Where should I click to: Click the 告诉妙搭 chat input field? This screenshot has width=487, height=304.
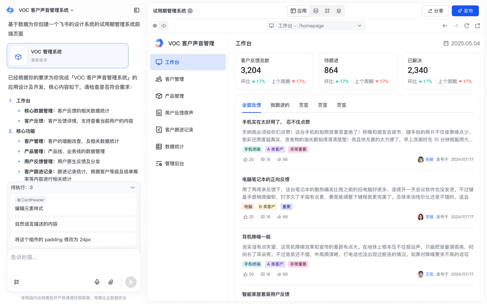pos(72,258)
